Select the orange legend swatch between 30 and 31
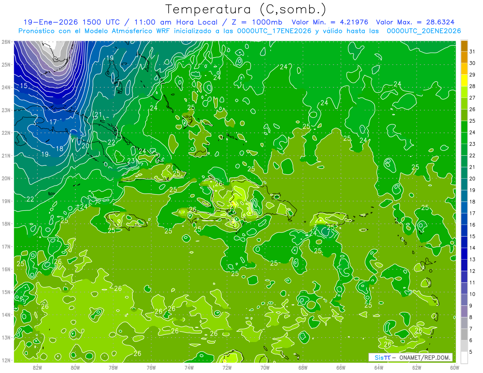 tap(464, 57)
